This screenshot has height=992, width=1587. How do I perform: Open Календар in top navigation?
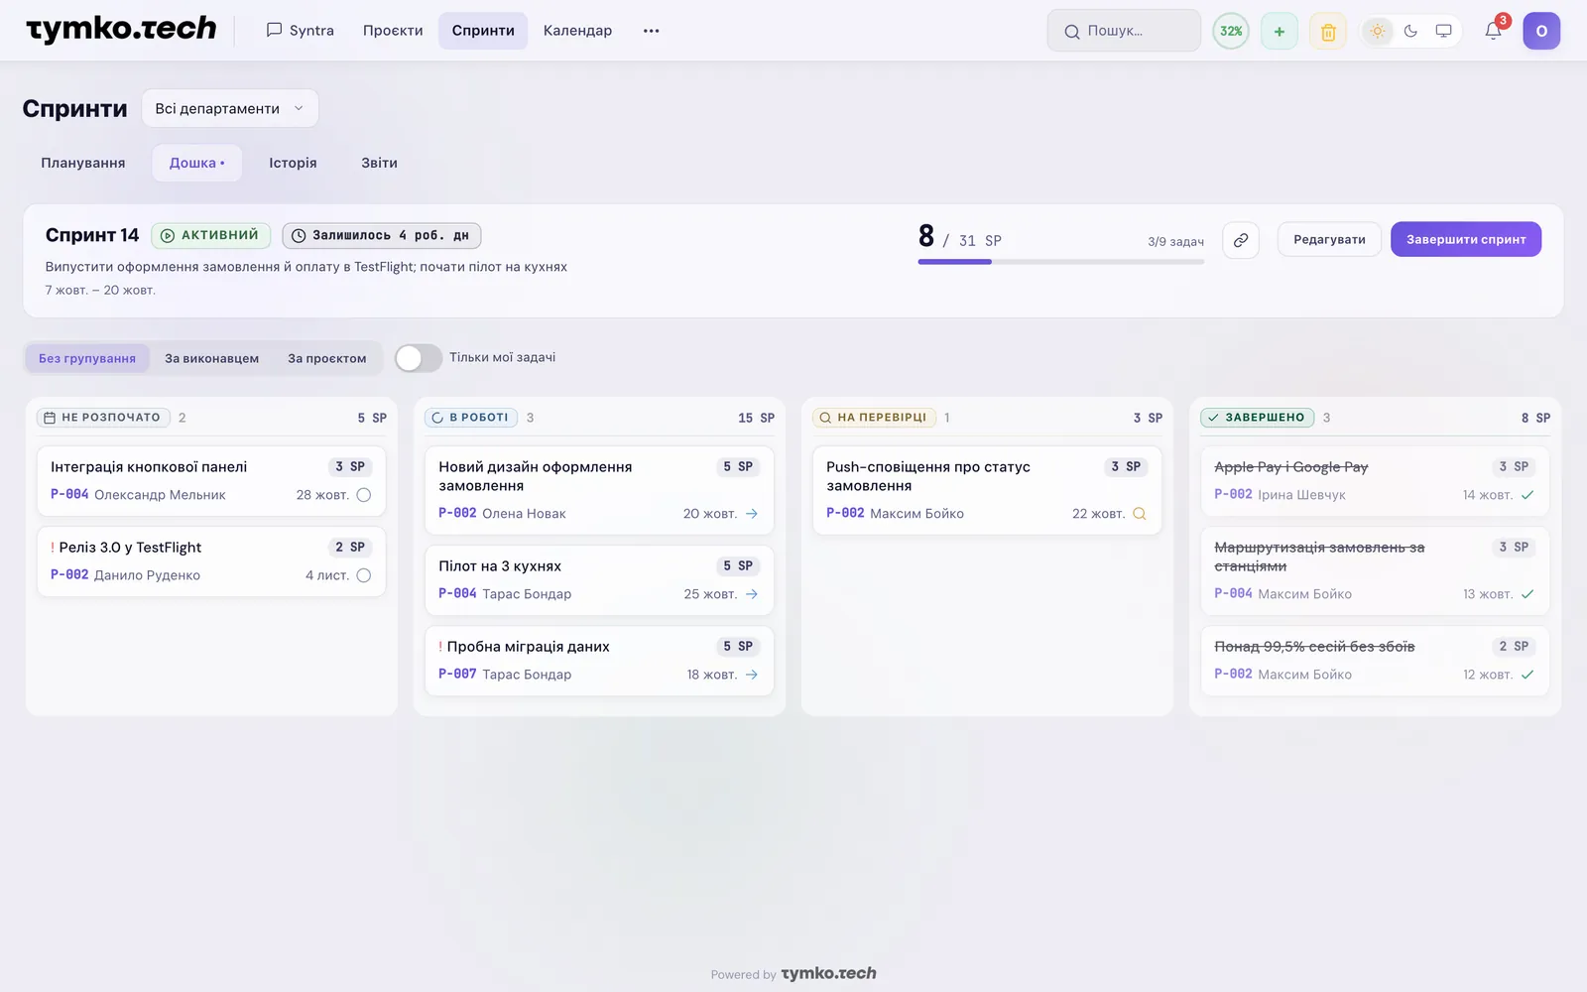577,31
